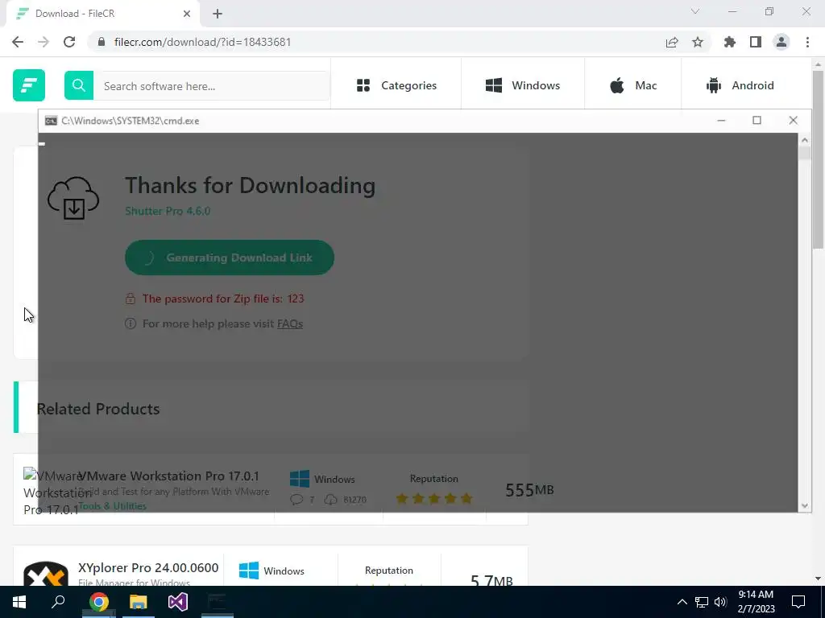Click the green search magnifier button
The image size is (825, 618).
tap(79, 85)
